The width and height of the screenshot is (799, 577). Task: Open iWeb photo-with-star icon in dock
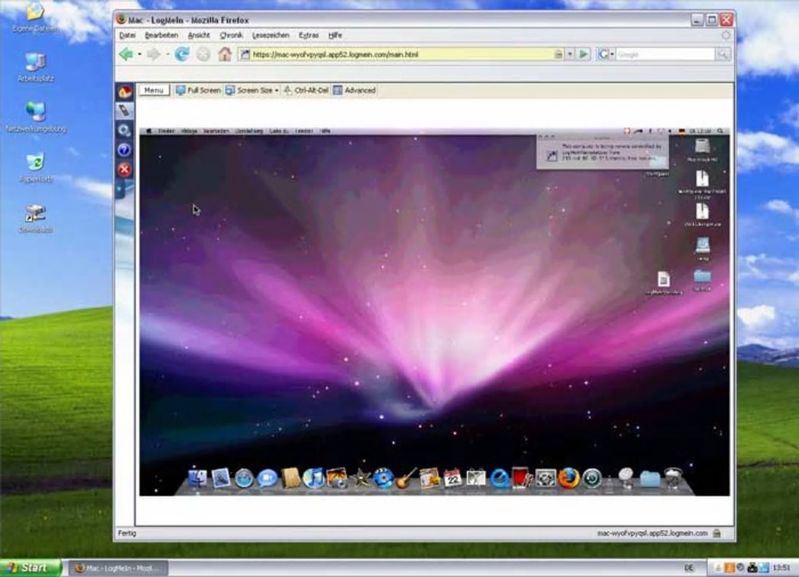pyautogui.click(x=429, y=478)
